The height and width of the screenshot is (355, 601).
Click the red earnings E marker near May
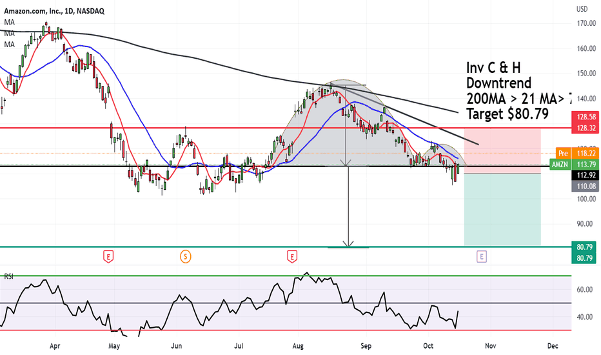click(x=108, y=256)
